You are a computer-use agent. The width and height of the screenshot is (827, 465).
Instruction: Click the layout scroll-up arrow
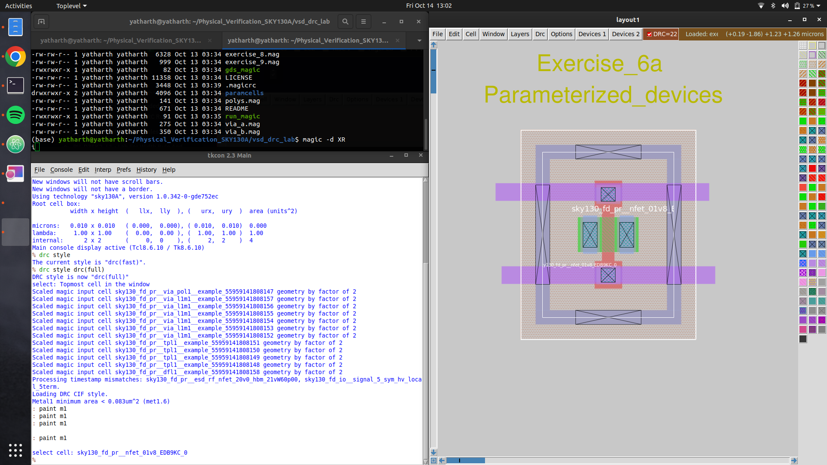coord(434,45)
